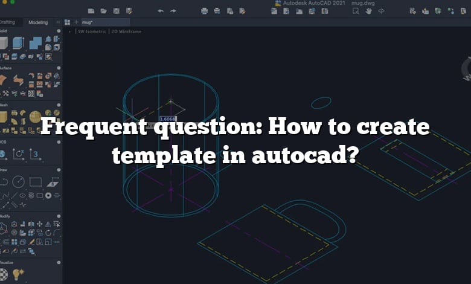The width and height of the screenshot is (471, 284).
Task: Select the Pan hand tool
Action: coord(368,11)
